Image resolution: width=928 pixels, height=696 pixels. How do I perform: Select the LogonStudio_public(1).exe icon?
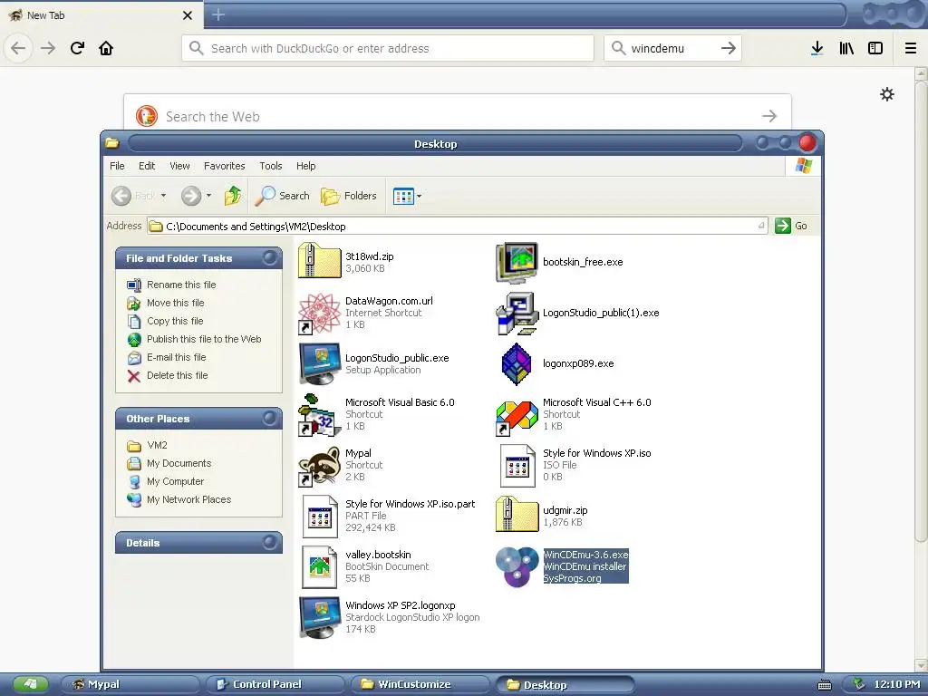pyautogui.click(x=517, y=313)
